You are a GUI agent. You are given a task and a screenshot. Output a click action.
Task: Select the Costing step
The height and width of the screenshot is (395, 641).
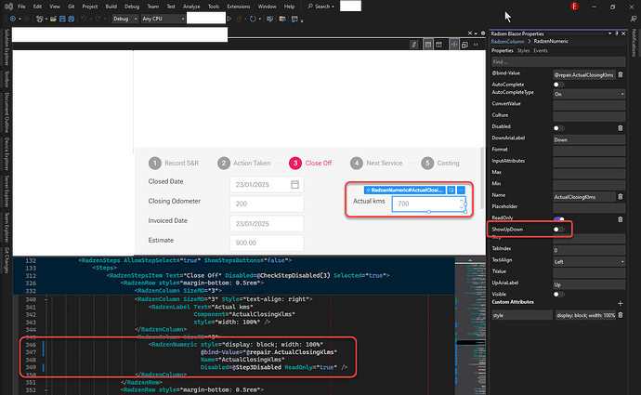pyautogui.click(x=440, y=164)
